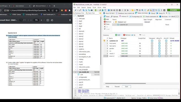Switch to the Options tab
This screenshot has width=181, height=102.
tap(114, 16)
